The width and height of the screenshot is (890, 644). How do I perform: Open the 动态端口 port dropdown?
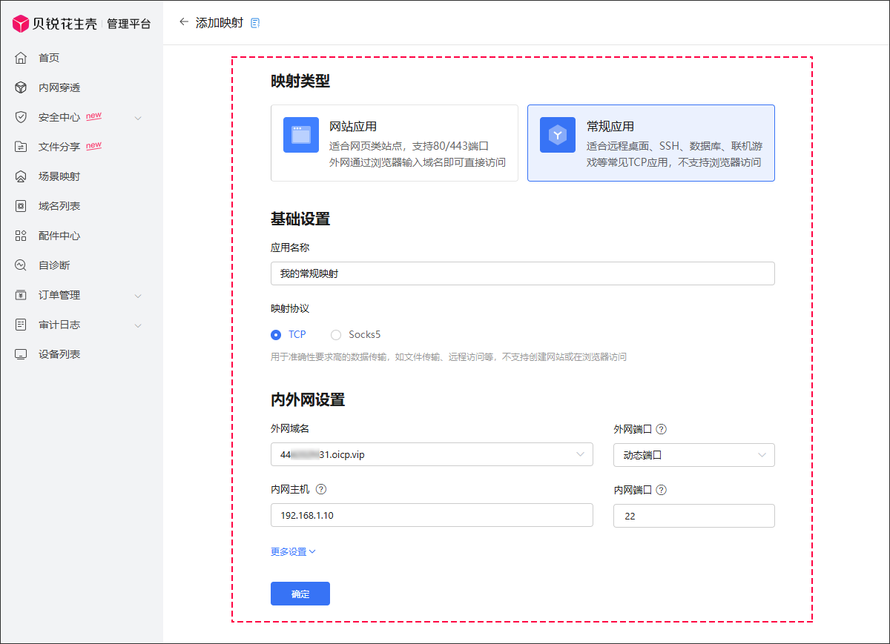click(x=693, y=455)
